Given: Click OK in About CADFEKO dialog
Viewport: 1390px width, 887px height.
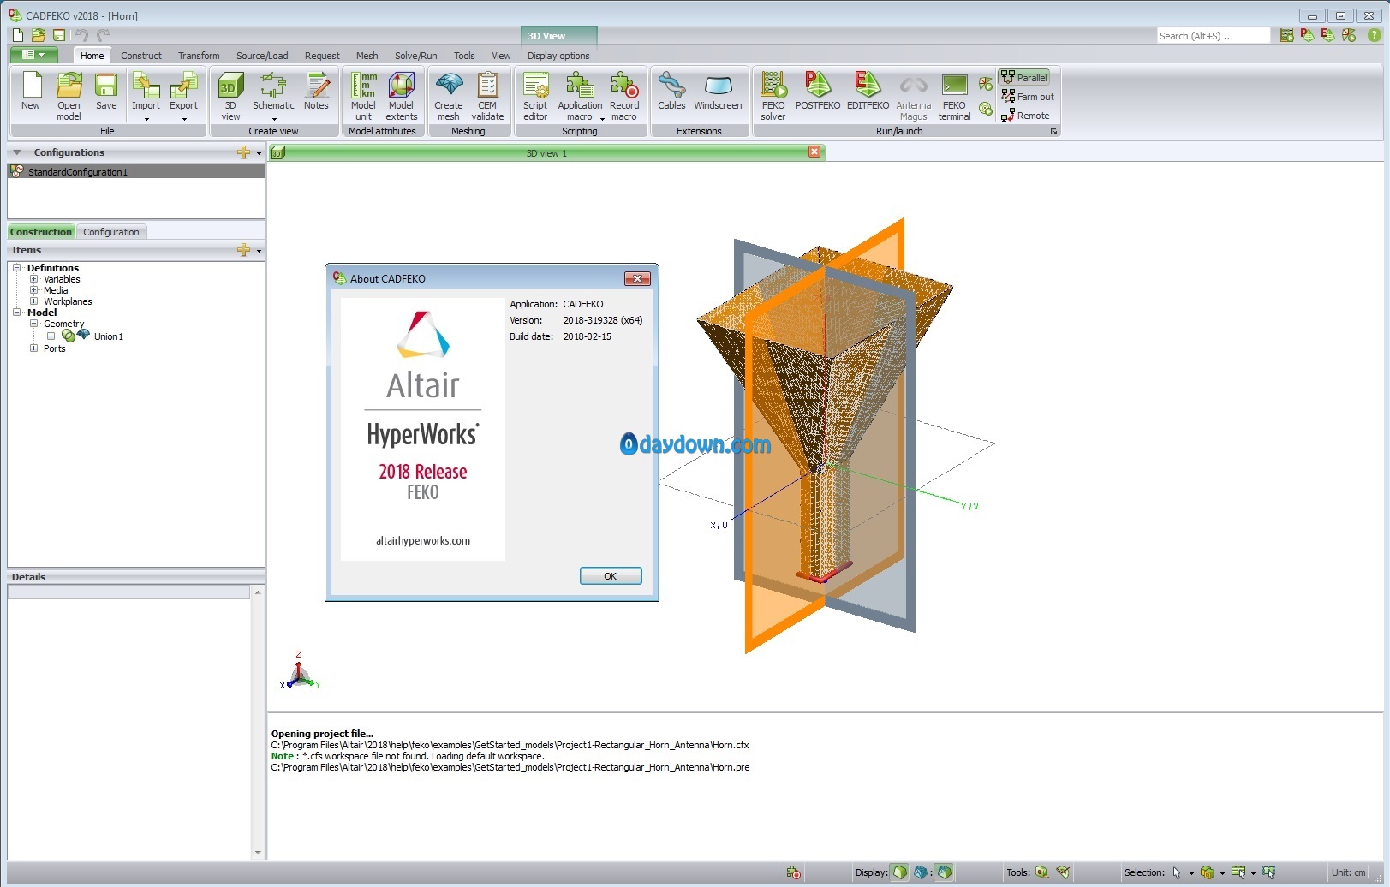Looking at the screenshot, I should 611,576.
